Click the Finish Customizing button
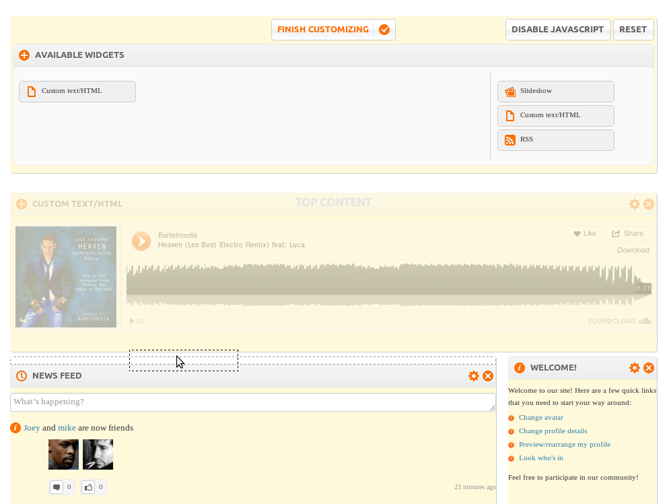 click(333, 30)
